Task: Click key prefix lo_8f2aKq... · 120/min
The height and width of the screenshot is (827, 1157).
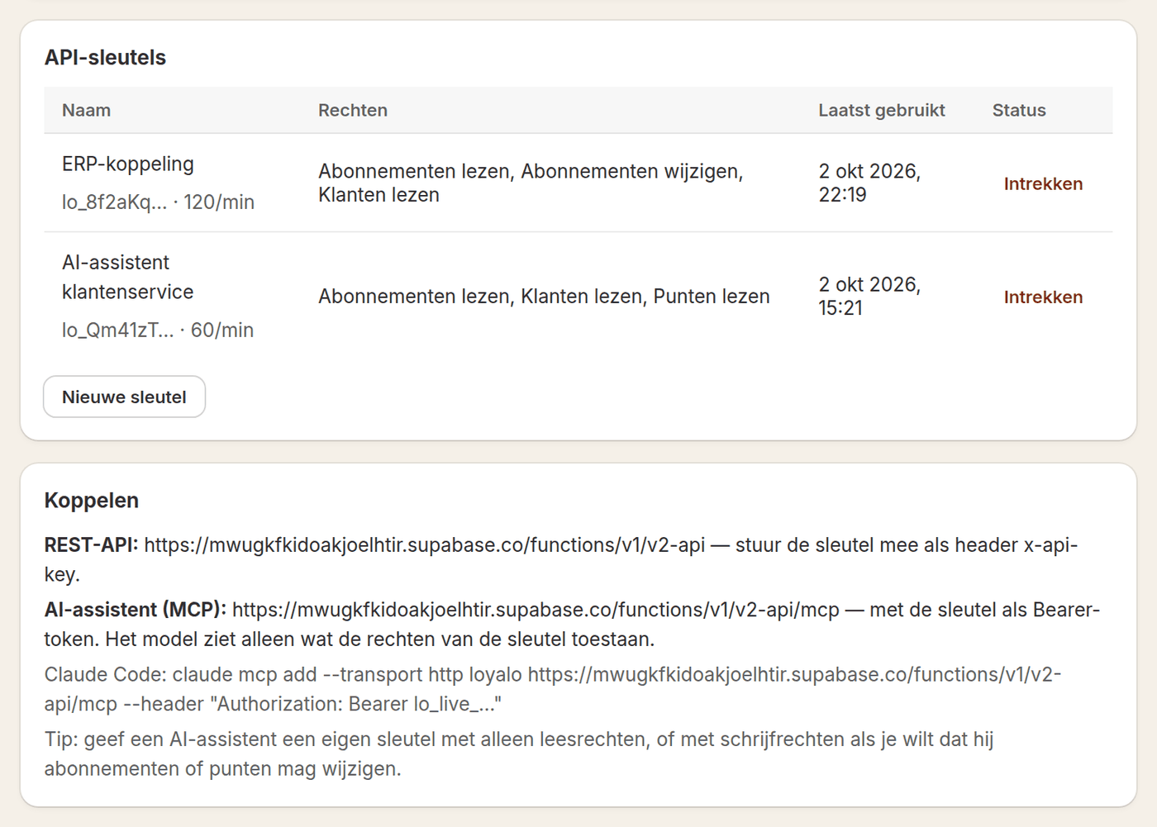Action: point(158,202)
